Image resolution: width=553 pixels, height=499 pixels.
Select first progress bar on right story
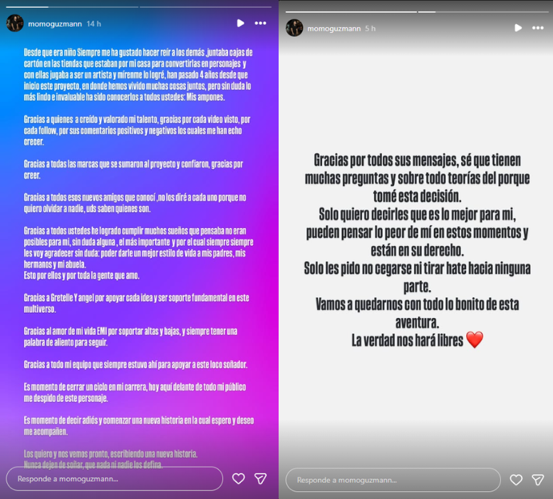click(351, 11)
